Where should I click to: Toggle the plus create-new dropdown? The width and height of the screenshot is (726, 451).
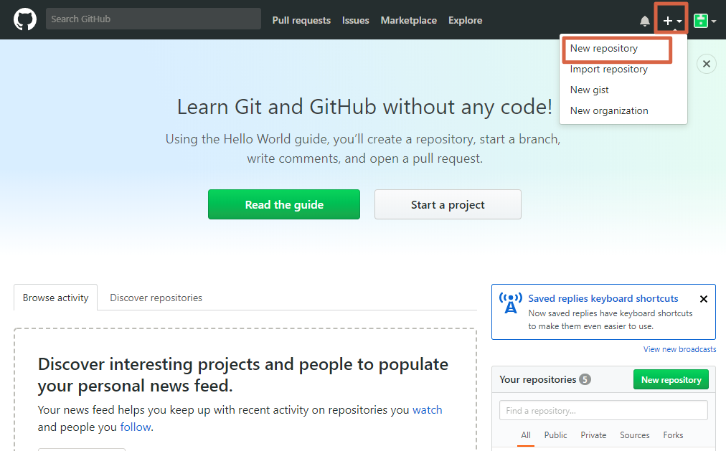point(671,20)
